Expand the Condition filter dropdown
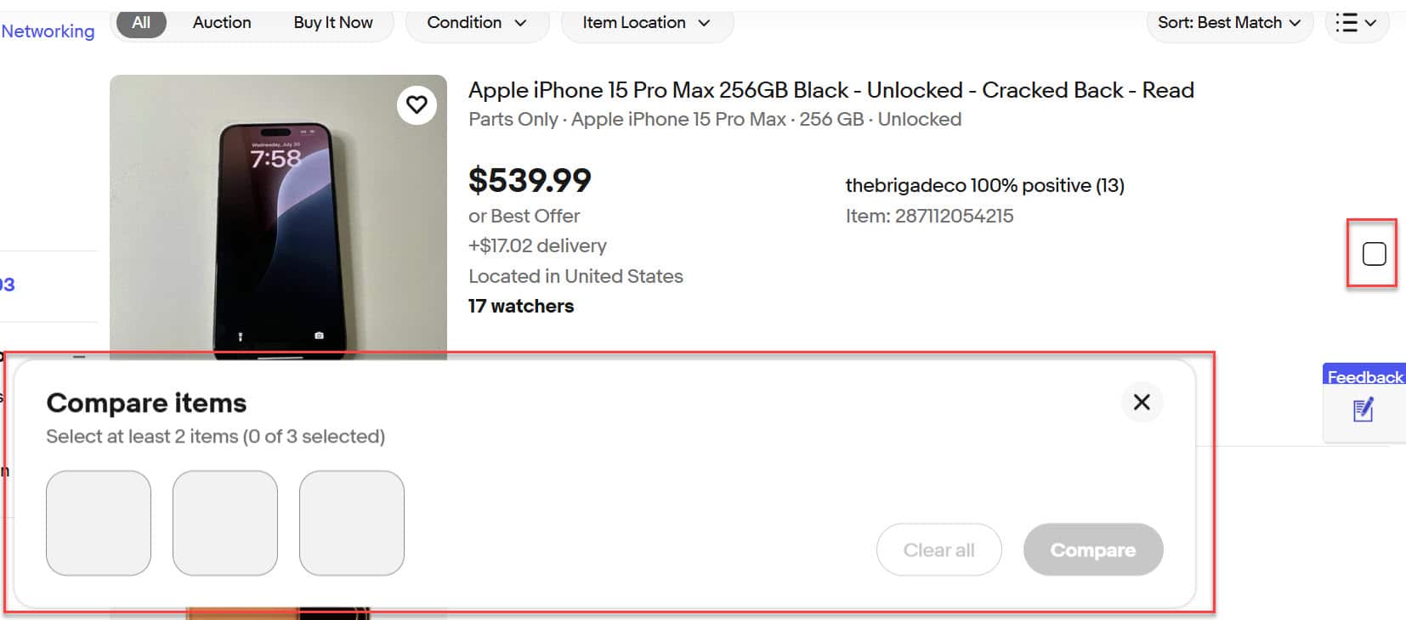 pos(476,23)
